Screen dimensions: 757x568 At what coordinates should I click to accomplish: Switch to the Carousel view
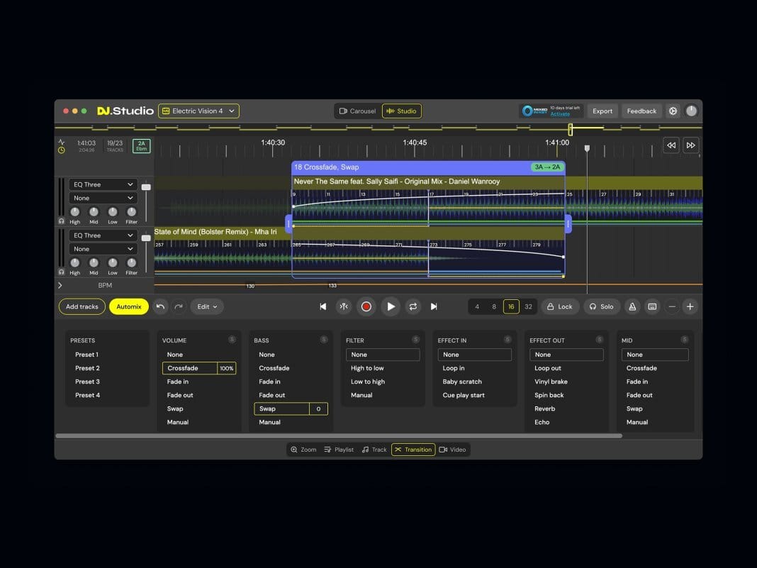click(x=357, y=111)
